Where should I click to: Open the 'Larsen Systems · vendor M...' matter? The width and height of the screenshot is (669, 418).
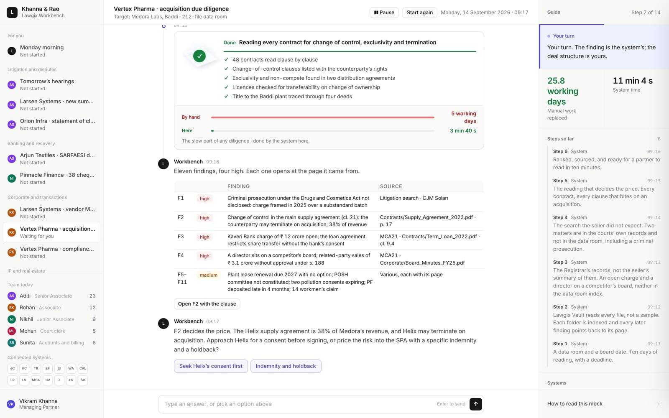click(51, 213)
